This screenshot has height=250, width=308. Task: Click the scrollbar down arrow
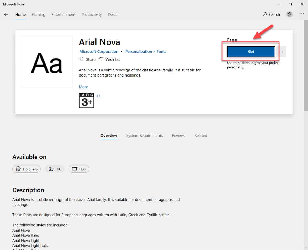[x=306, y=248]
